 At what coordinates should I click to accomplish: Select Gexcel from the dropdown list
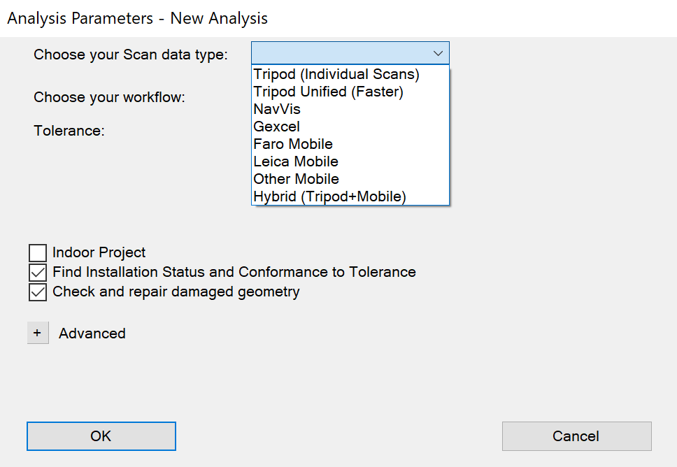(277, 127)
